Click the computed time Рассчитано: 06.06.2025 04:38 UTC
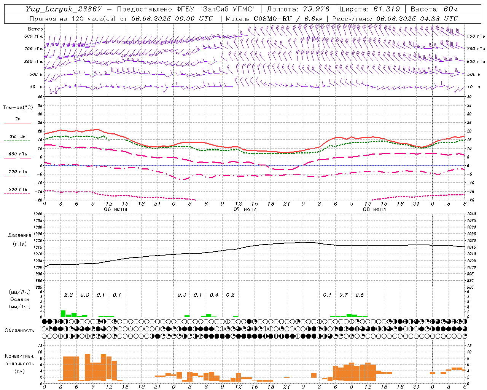The image size is (487, 390). click(x=395, y=19)
